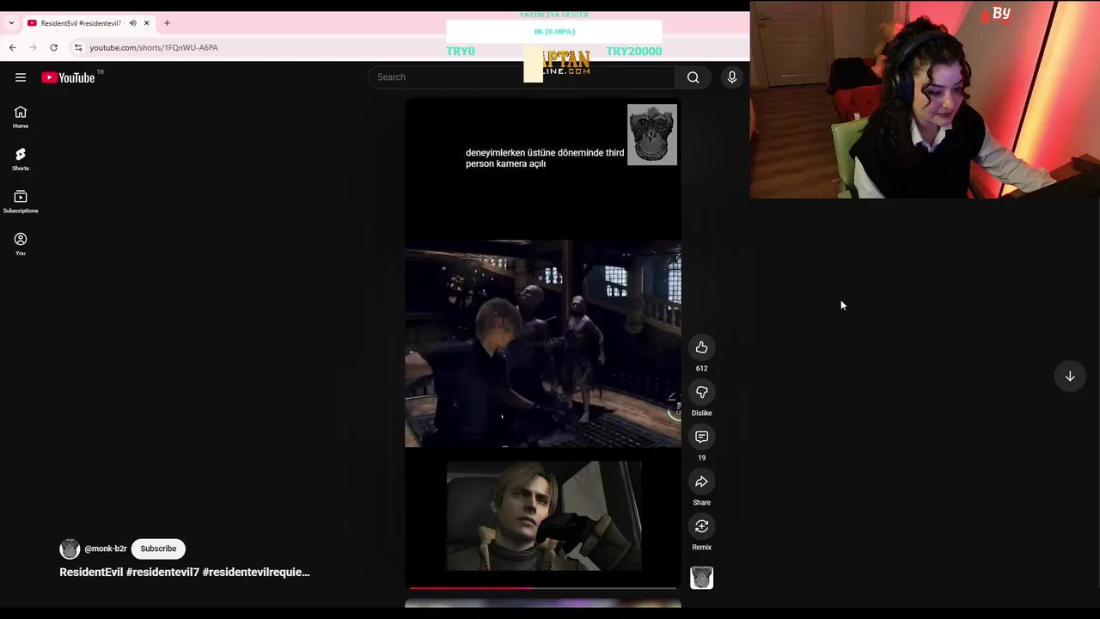Open the ResidentEvil hashtag title text
The image size is (1100, 619).
coord(185,572)
